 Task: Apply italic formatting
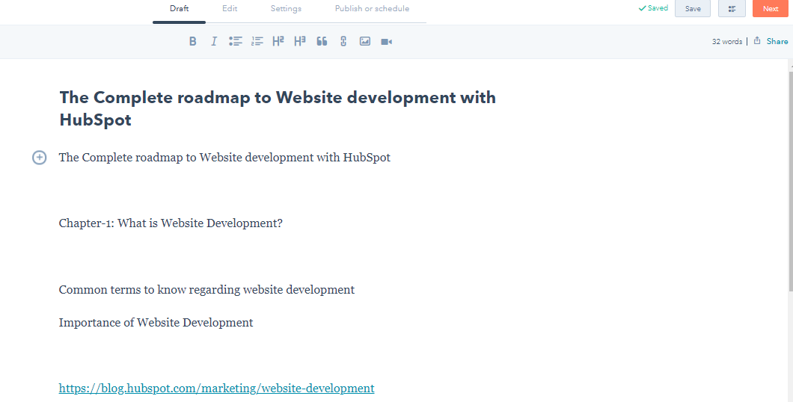(x=214, y=41)
